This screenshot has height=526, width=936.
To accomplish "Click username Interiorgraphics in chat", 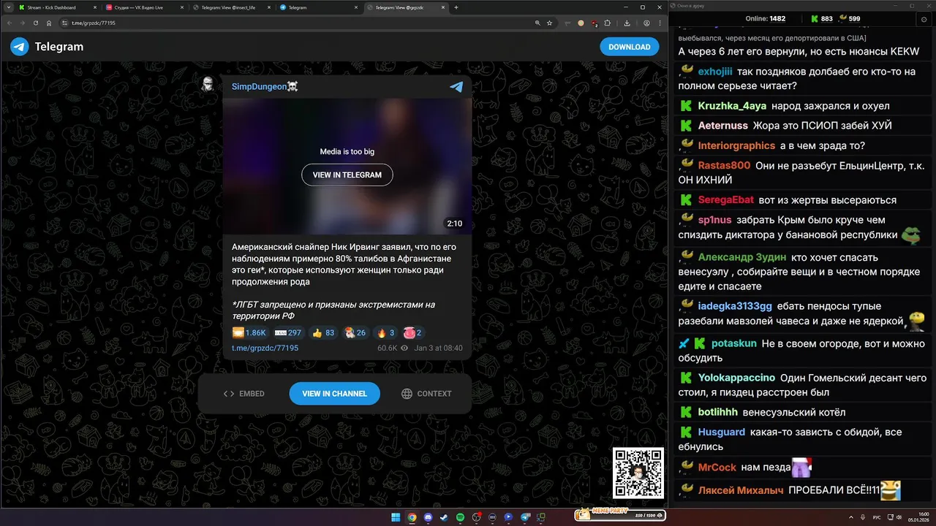I will coord(736,145).
